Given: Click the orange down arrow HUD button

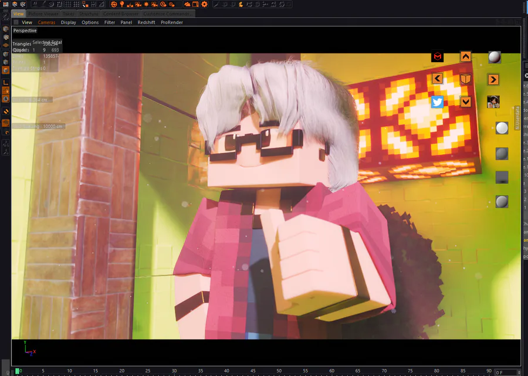Looking at the screenshot, I should [x=465, y=101].
